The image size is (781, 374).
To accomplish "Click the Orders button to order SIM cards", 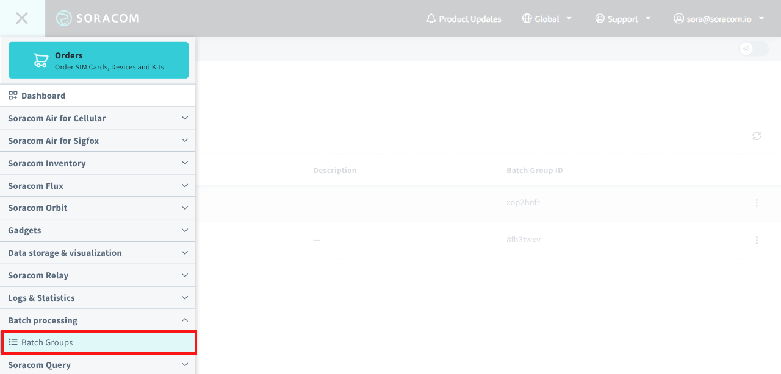I will (98, 60).
